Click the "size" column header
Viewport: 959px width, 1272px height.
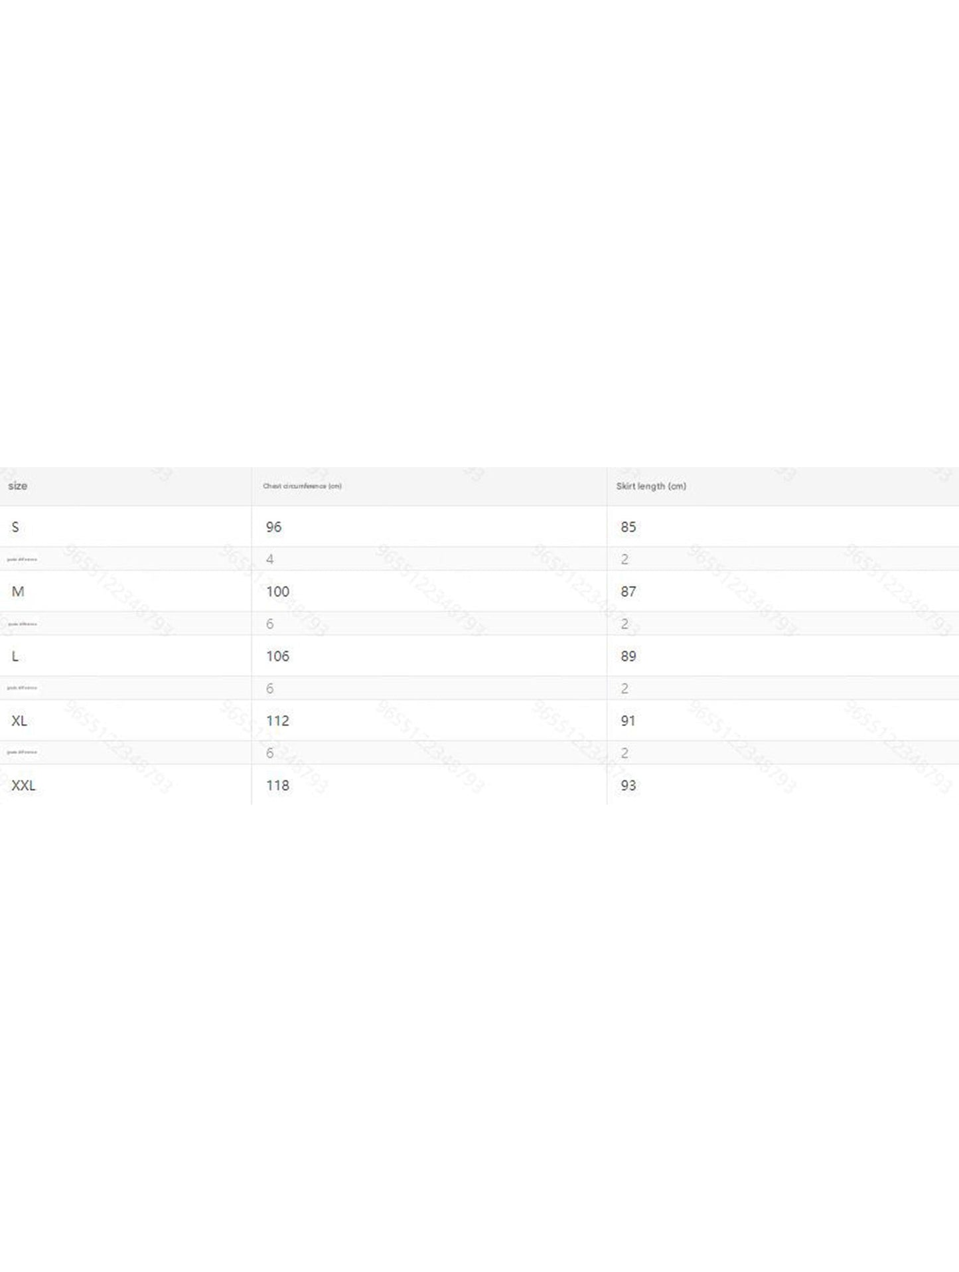(18, 486)
